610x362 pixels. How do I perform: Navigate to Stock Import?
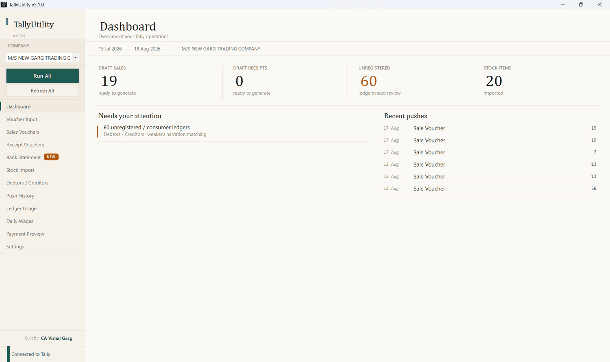[x=42, y=170]
